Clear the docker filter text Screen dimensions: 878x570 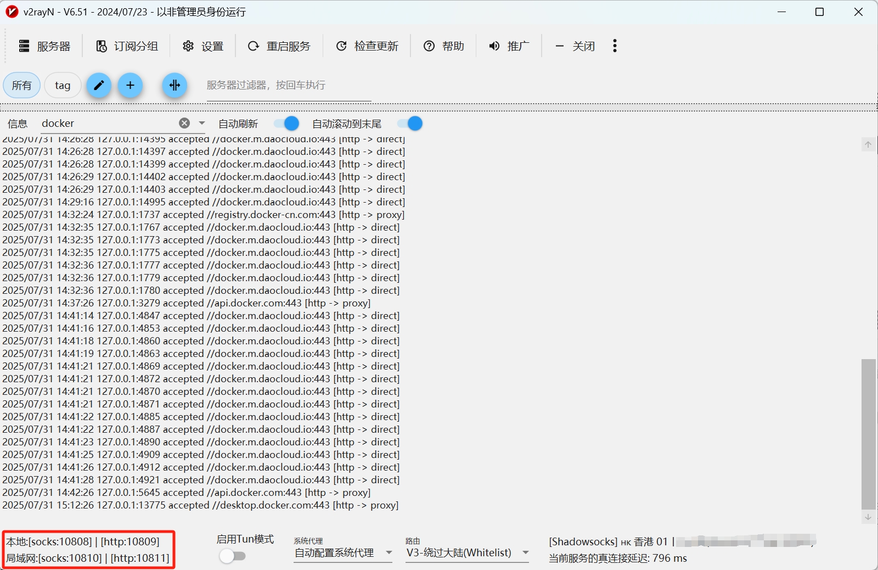184,124
